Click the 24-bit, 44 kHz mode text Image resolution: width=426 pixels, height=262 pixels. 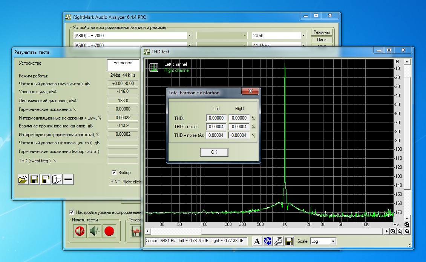click(123, 75)
